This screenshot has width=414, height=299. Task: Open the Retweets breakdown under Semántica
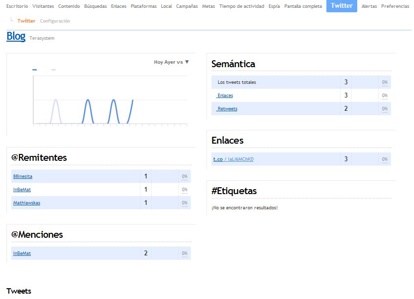[227, 108]
